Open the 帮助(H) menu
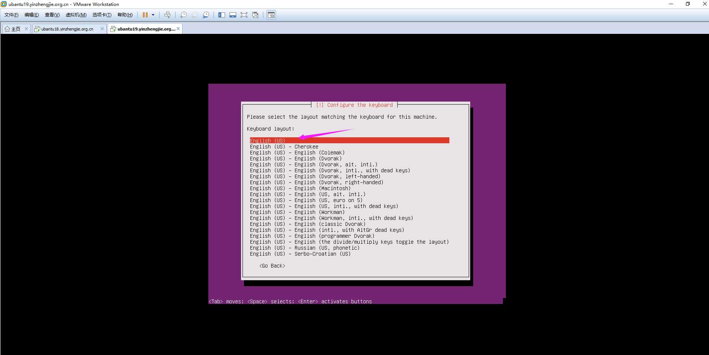The image size is (709, 355). pos(125,15)
